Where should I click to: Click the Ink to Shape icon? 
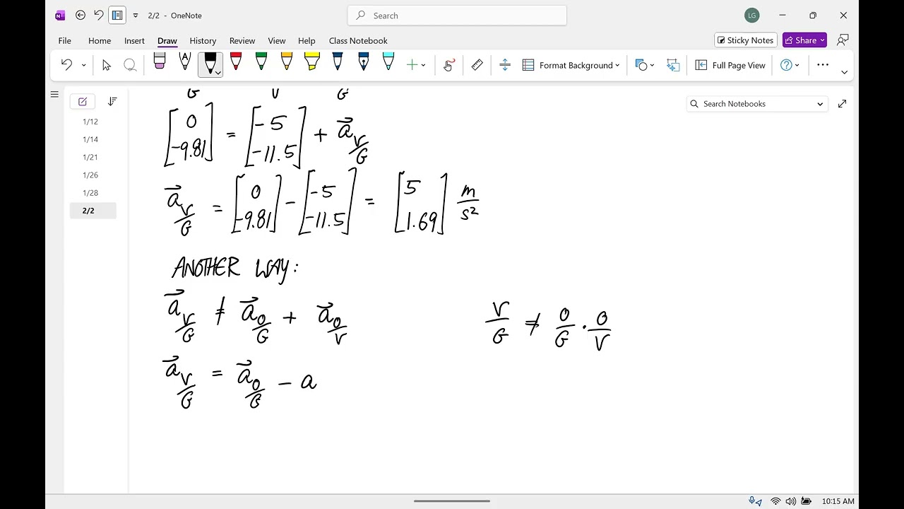[x=672, y=65]
